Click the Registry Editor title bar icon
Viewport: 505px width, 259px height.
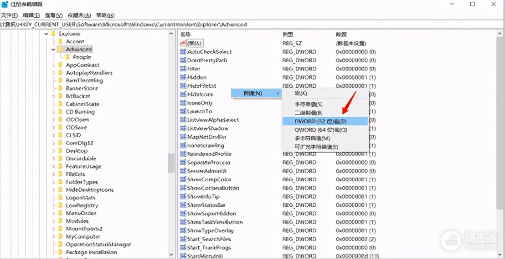tap(4, 4)
